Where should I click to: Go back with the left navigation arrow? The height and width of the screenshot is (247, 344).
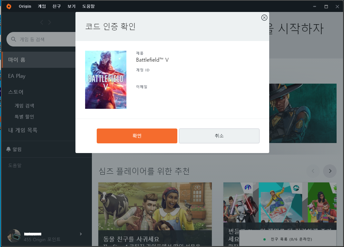click(x=42, y=22)
